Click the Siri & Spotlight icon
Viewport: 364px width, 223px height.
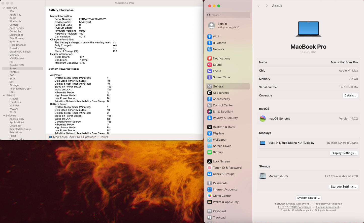point(209,112)
